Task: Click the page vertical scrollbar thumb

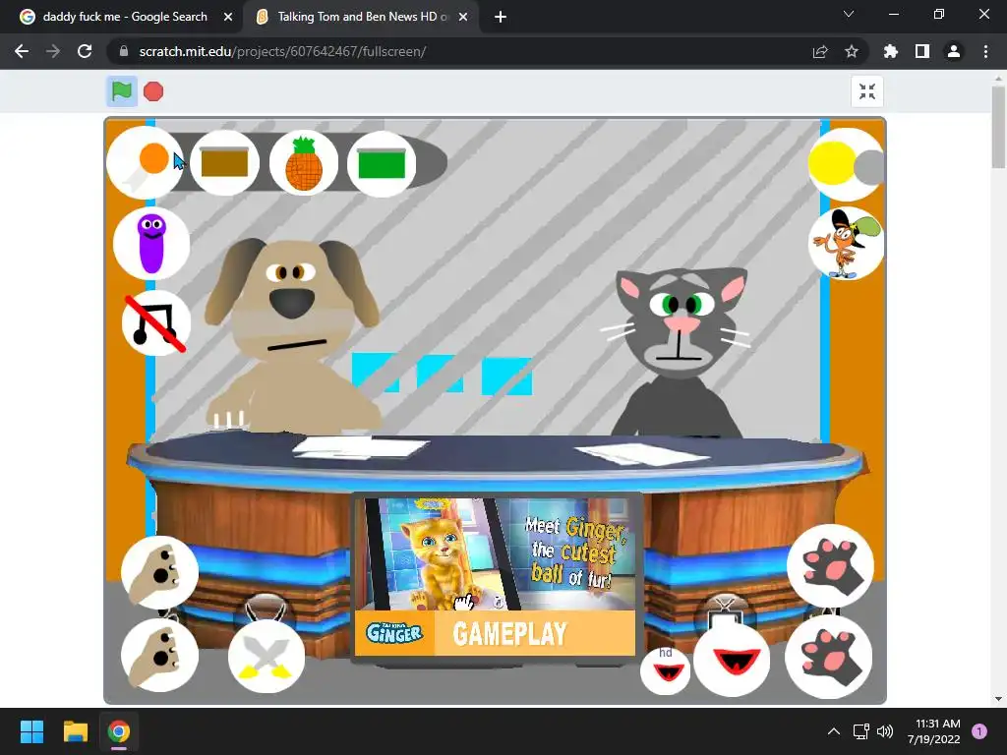Action: click(998, 127)
